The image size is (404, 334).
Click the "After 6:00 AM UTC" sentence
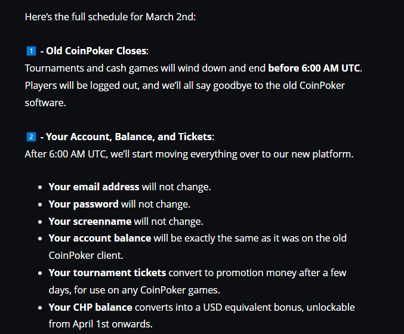click(189, 154)
